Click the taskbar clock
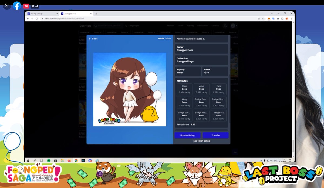The image size is (324, 188). point(283,160)
